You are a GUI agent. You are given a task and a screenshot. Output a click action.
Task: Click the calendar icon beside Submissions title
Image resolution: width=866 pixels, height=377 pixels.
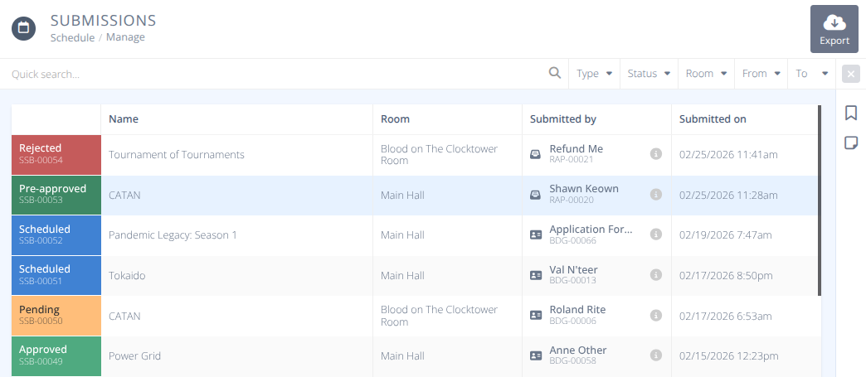(23, 27)
